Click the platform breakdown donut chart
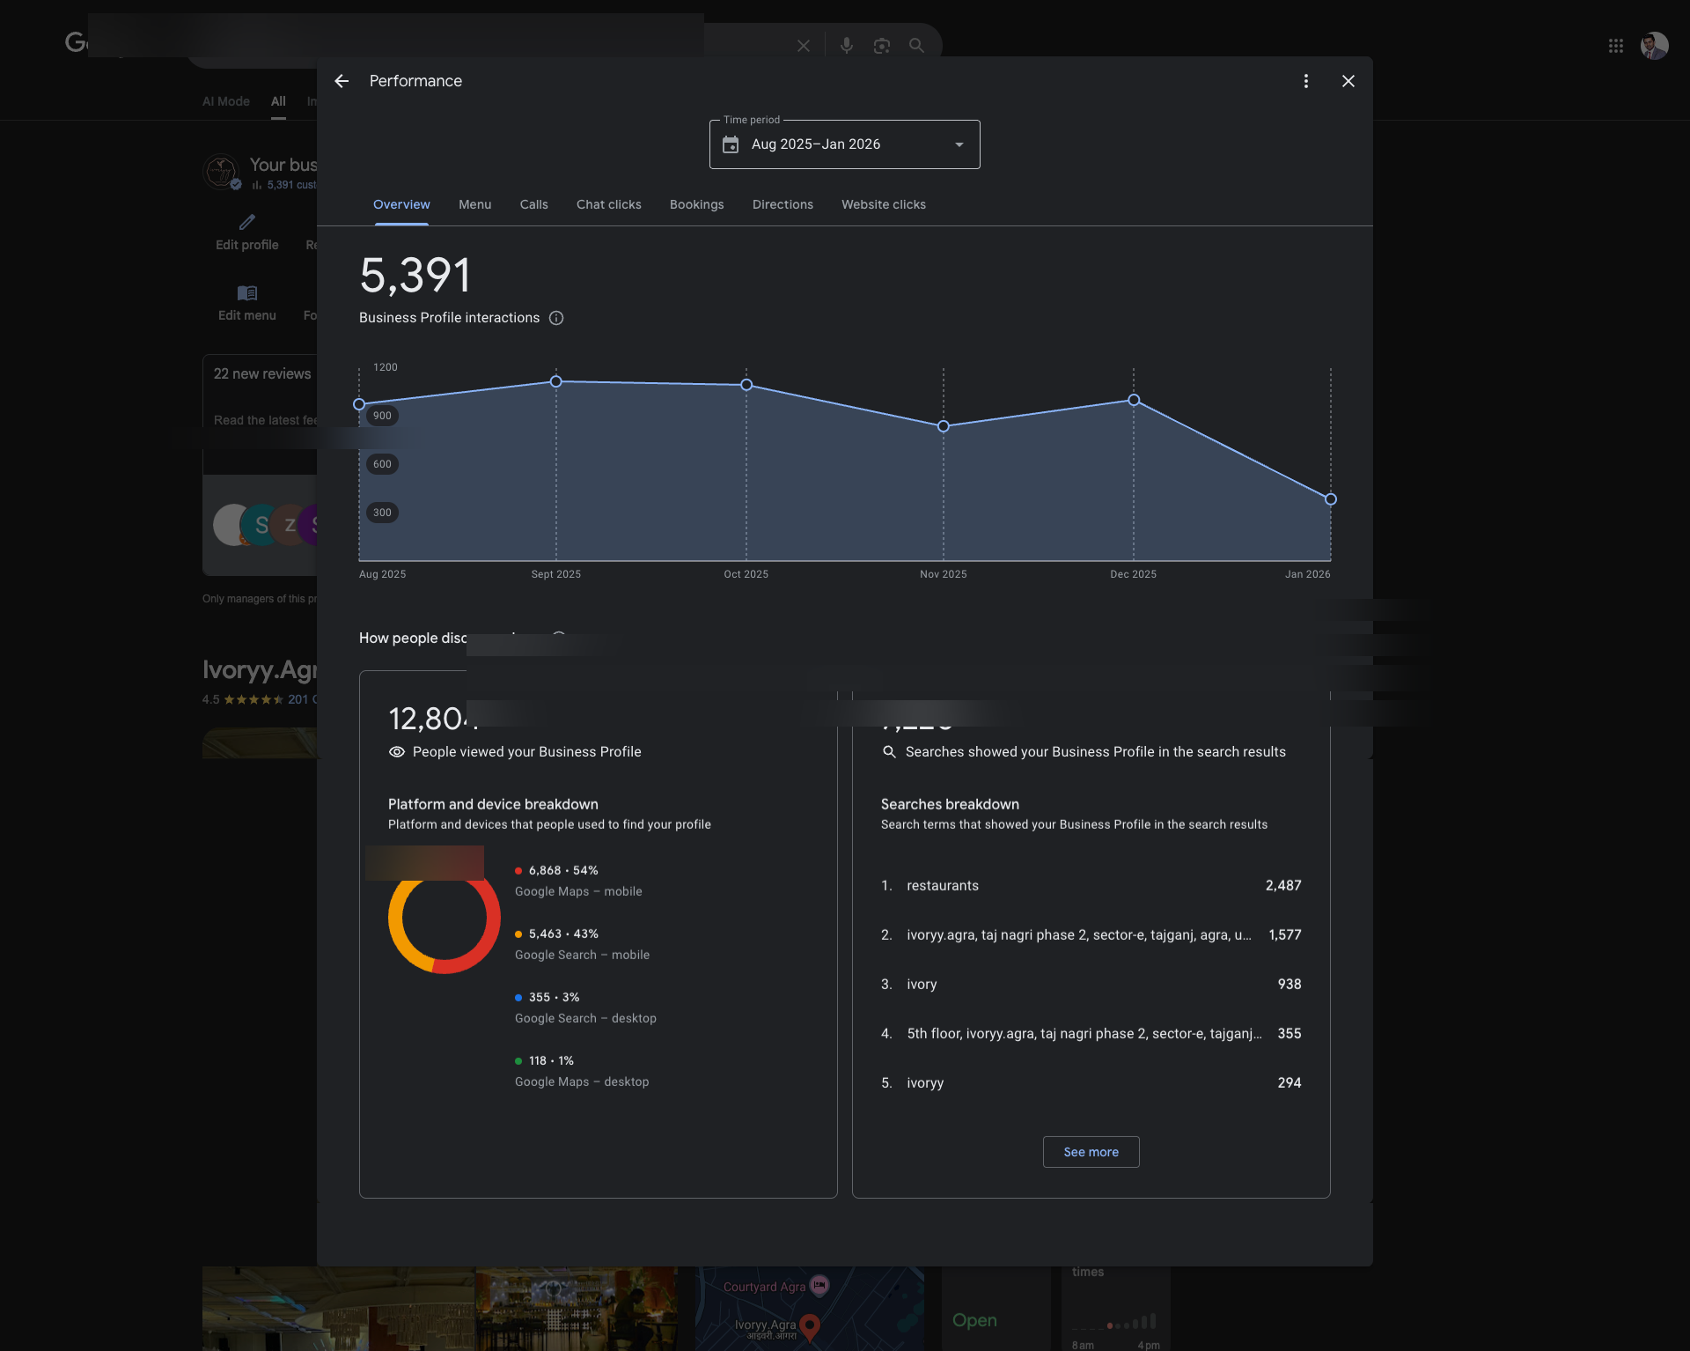 (445, 918)
